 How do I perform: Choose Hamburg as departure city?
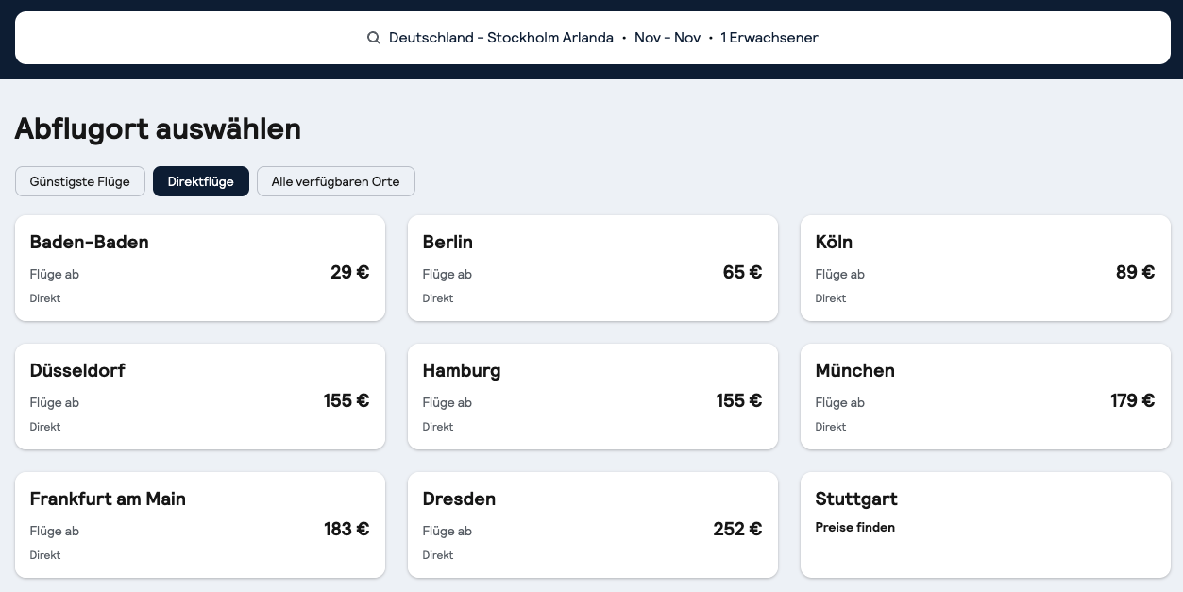(592, 397)
